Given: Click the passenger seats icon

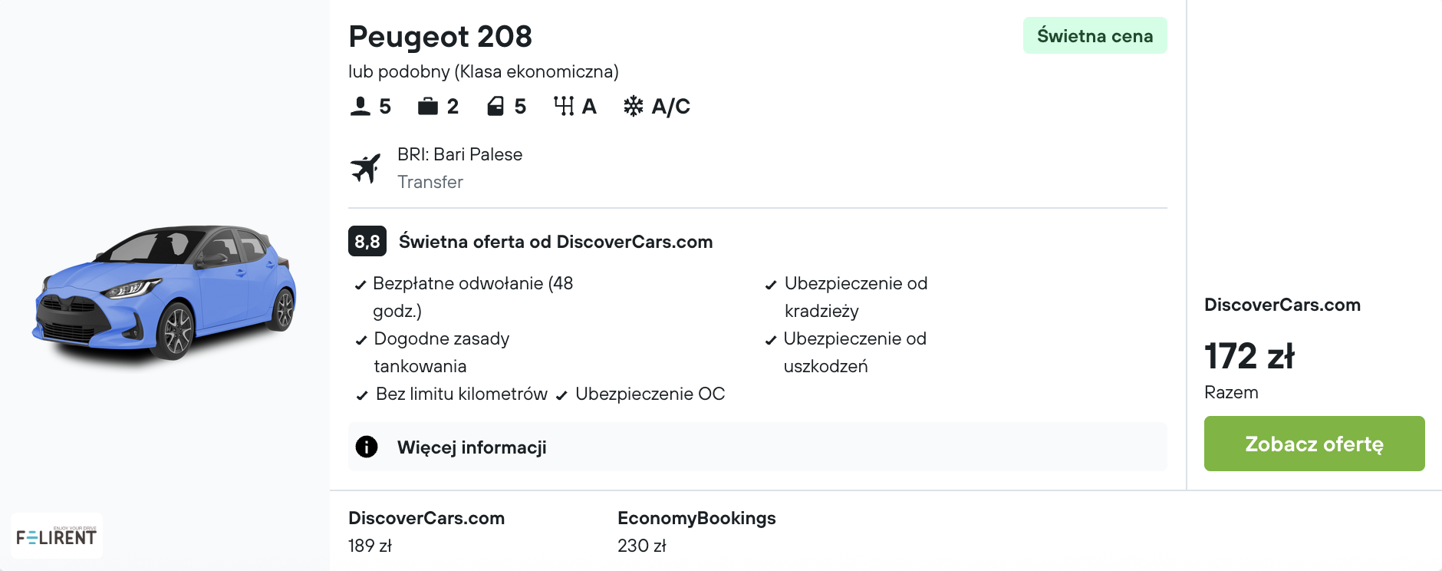Looking at the screenshot, I should [x=360, y=106].
